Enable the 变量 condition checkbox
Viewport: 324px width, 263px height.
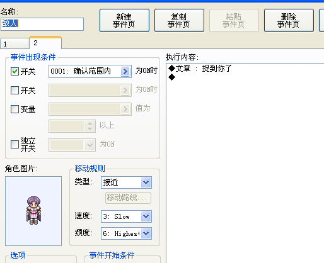click(x=14, y=109)
